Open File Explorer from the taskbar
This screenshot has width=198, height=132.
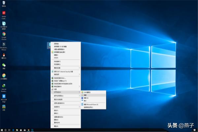click(x=17, y=130)
